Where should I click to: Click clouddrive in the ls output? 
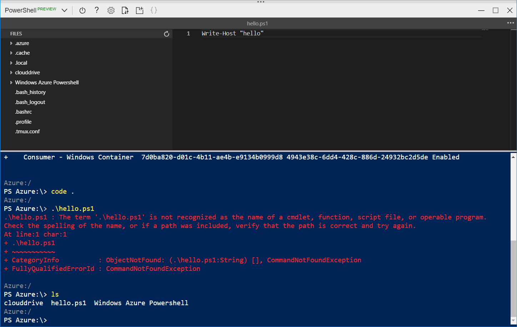[24, 303]
